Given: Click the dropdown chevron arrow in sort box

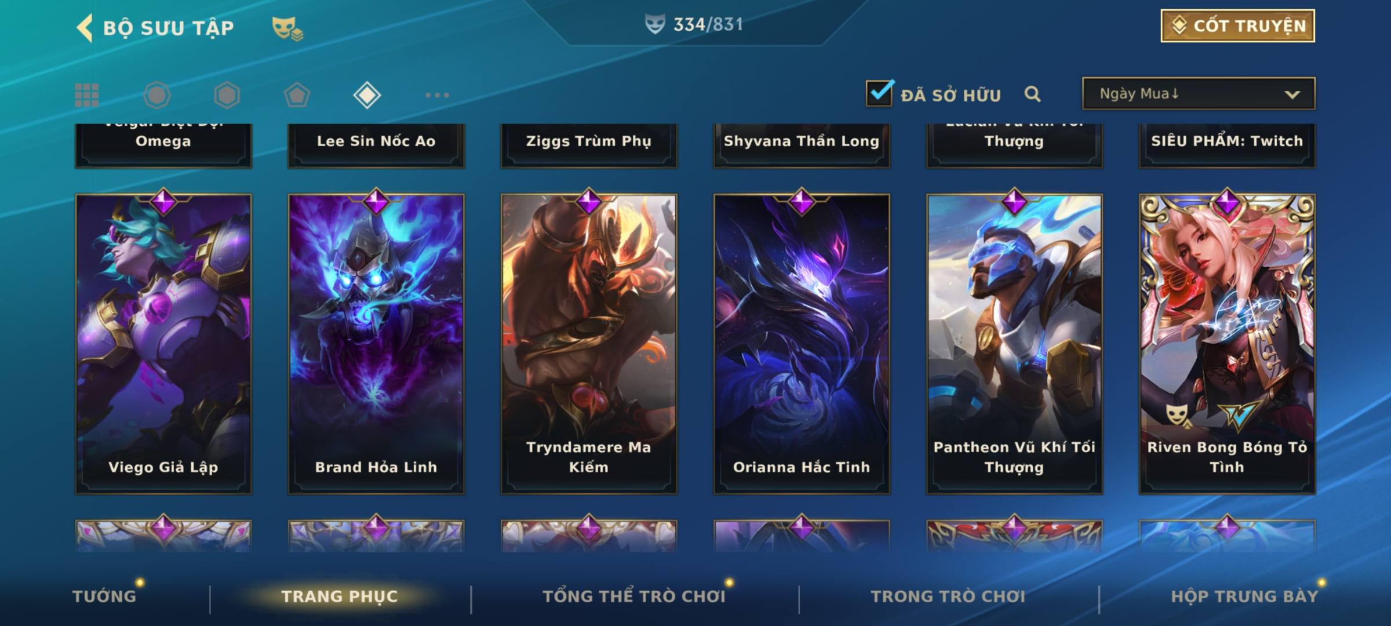Looking at the screenshot, I should (x=1292, y=94).
